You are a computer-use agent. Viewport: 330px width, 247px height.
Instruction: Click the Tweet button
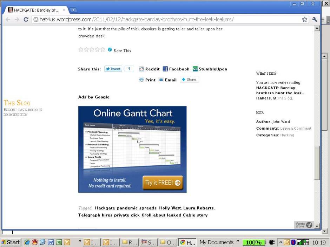click(113, 69)
